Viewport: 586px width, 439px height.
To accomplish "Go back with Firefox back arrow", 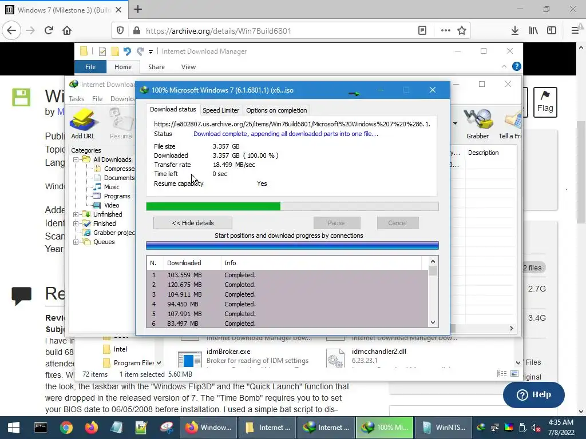I will 11,30.
